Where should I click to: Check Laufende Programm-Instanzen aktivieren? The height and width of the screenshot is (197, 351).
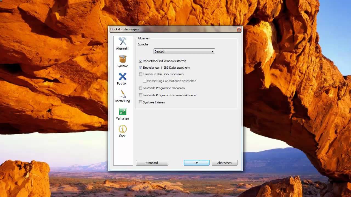140,95
